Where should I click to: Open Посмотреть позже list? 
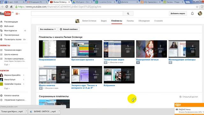click(13, 40)
